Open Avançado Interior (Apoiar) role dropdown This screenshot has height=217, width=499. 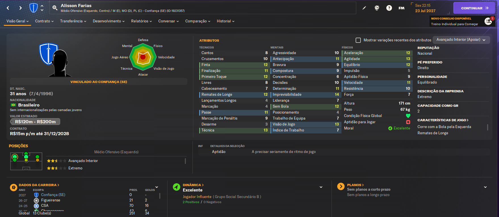[461, 40]
